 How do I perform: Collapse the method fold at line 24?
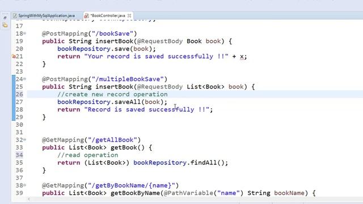[x=24, y=79]
